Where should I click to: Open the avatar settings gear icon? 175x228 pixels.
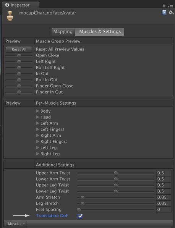[171, 13]
